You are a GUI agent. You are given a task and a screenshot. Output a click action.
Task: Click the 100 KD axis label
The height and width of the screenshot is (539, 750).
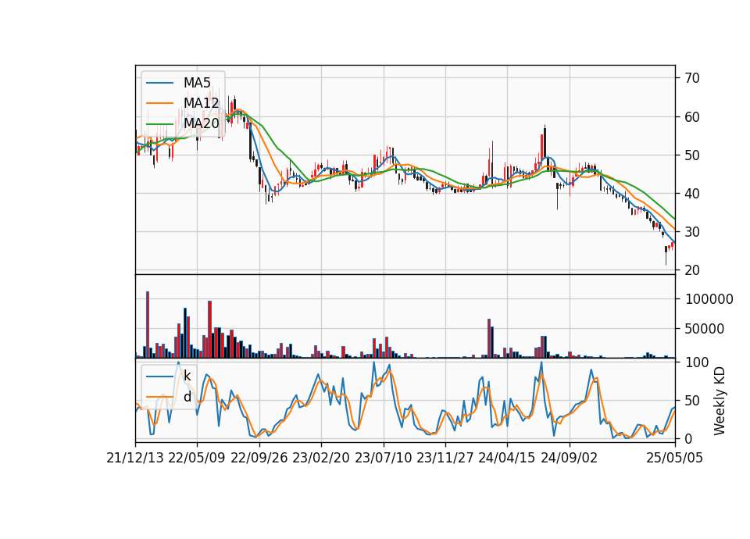coord(697,362)
